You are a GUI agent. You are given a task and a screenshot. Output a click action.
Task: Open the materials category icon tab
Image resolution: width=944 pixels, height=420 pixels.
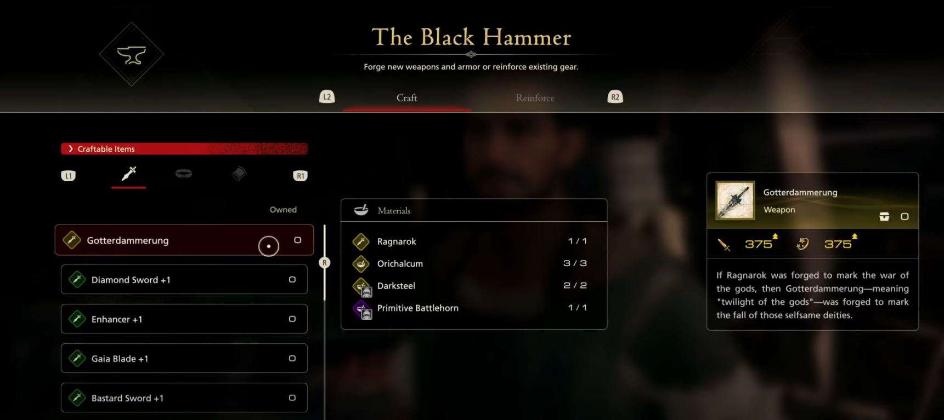point(239,174)
